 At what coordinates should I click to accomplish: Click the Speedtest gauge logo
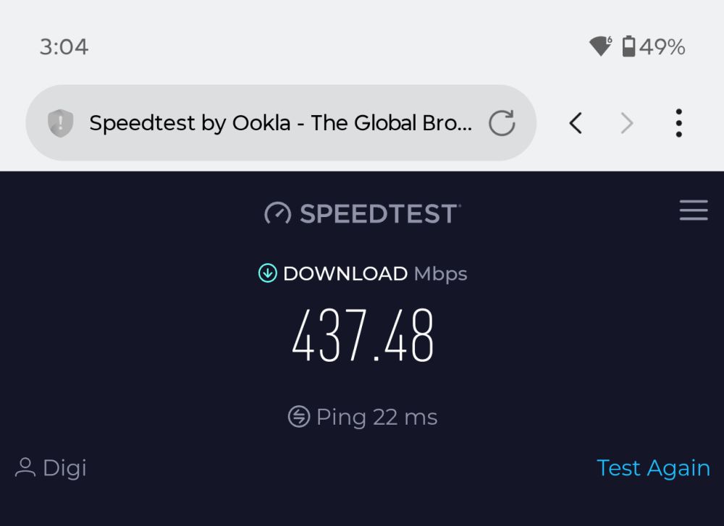click(x=277, y=213)
